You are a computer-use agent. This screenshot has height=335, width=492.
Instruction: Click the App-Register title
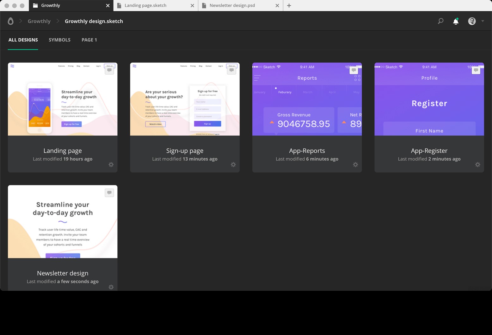pyautogui.click(x=429, y=151)
